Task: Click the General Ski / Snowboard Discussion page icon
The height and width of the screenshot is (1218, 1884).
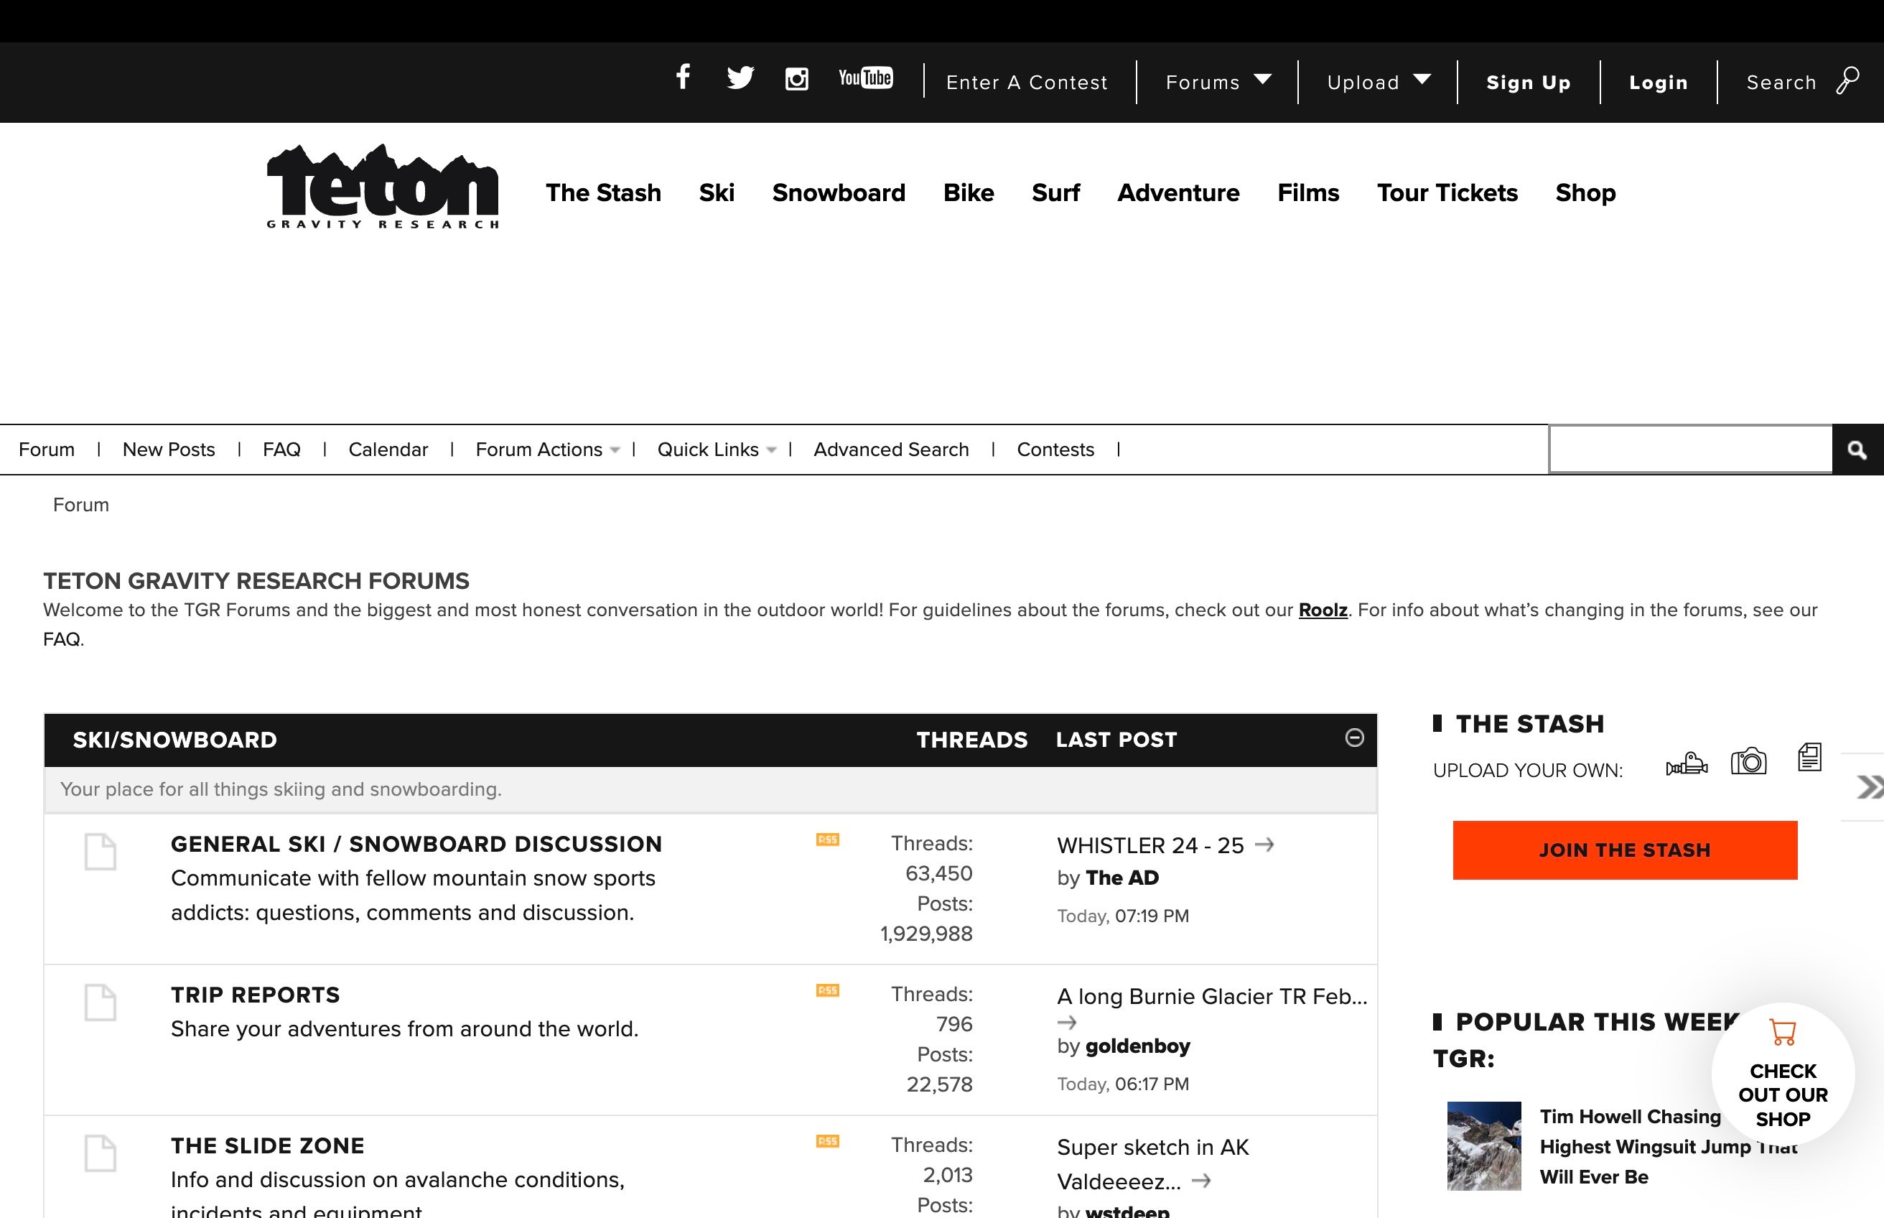Action: 101,852
